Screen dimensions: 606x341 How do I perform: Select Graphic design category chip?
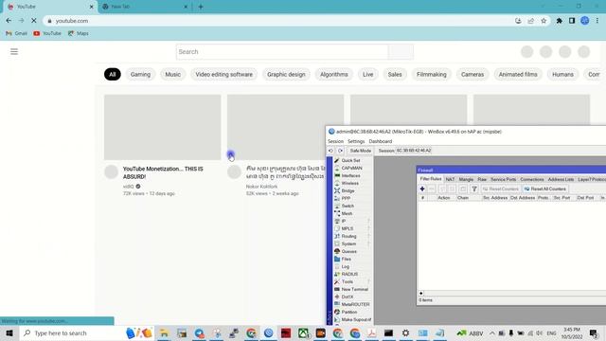[286, 74]
